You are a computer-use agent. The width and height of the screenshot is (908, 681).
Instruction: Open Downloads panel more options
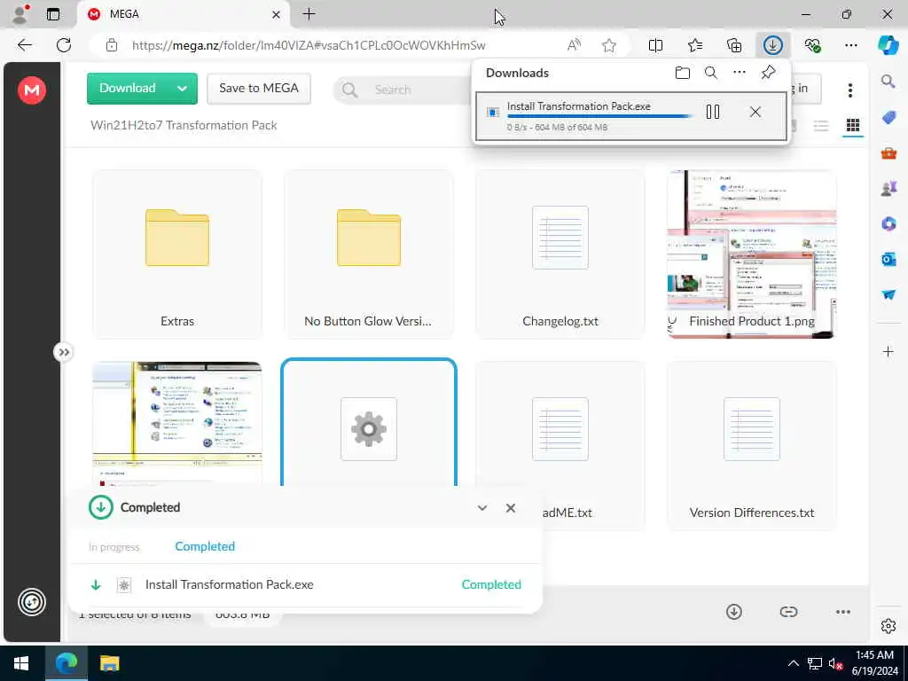coord(740,73)
